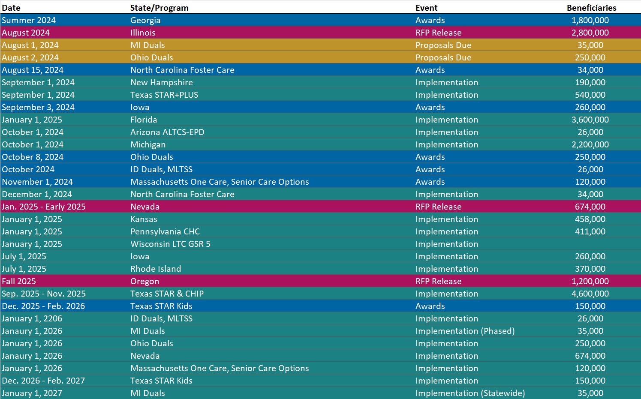Screen dimensions: 641x399
Task: Select the Beneficiaries column header
Action: tap(591, 8)
